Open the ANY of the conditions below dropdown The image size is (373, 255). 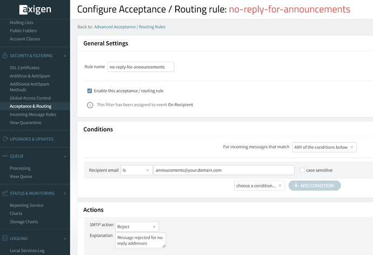pyautogui.click(x=324, y=147)
